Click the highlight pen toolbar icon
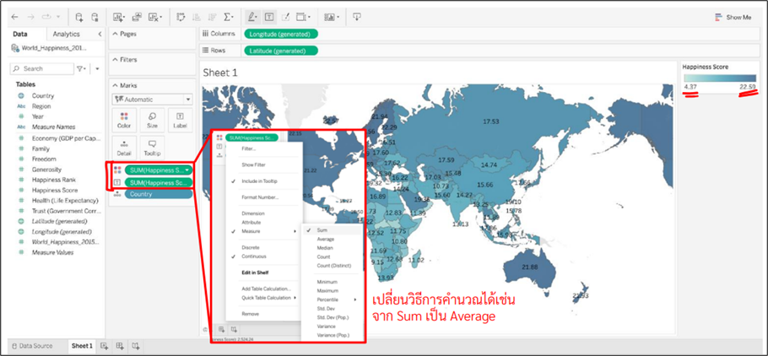This screenshot has width=768, height=356. 252,17
